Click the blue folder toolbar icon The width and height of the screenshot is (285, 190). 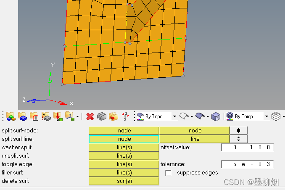tap(22, 116)
